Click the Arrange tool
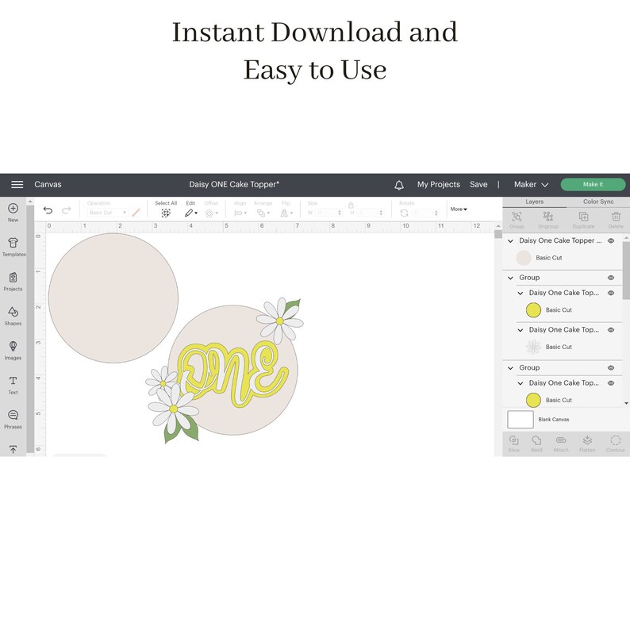630x630 pixels. (x=263, y=213)
